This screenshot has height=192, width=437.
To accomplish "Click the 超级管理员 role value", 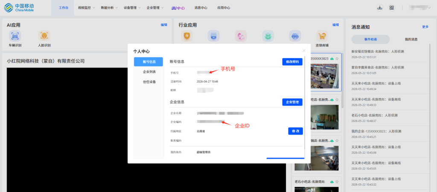I will (204, 152).
